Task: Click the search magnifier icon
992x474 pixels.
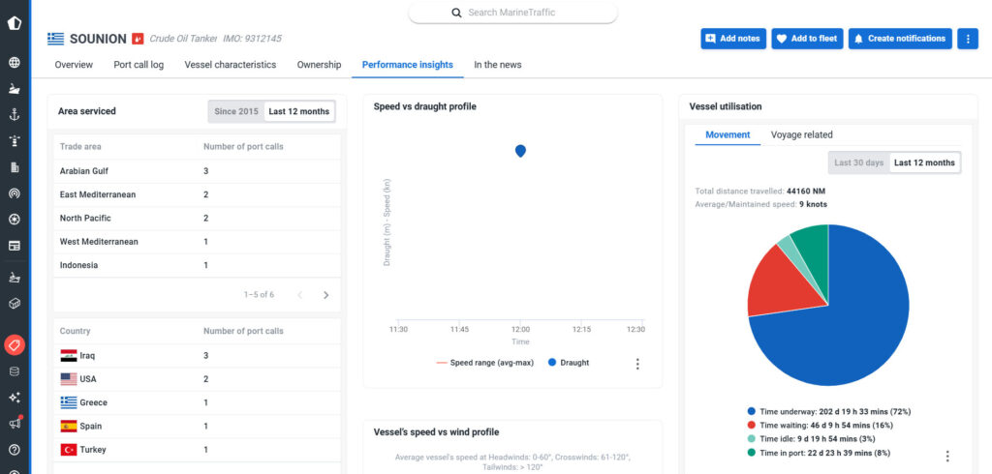Action: pyautogui.click(x=457, y=13)
